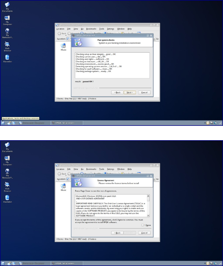
Task: Click 'END-USER LICENSE AGREEMENT' heading text
Action: [90, 199]
